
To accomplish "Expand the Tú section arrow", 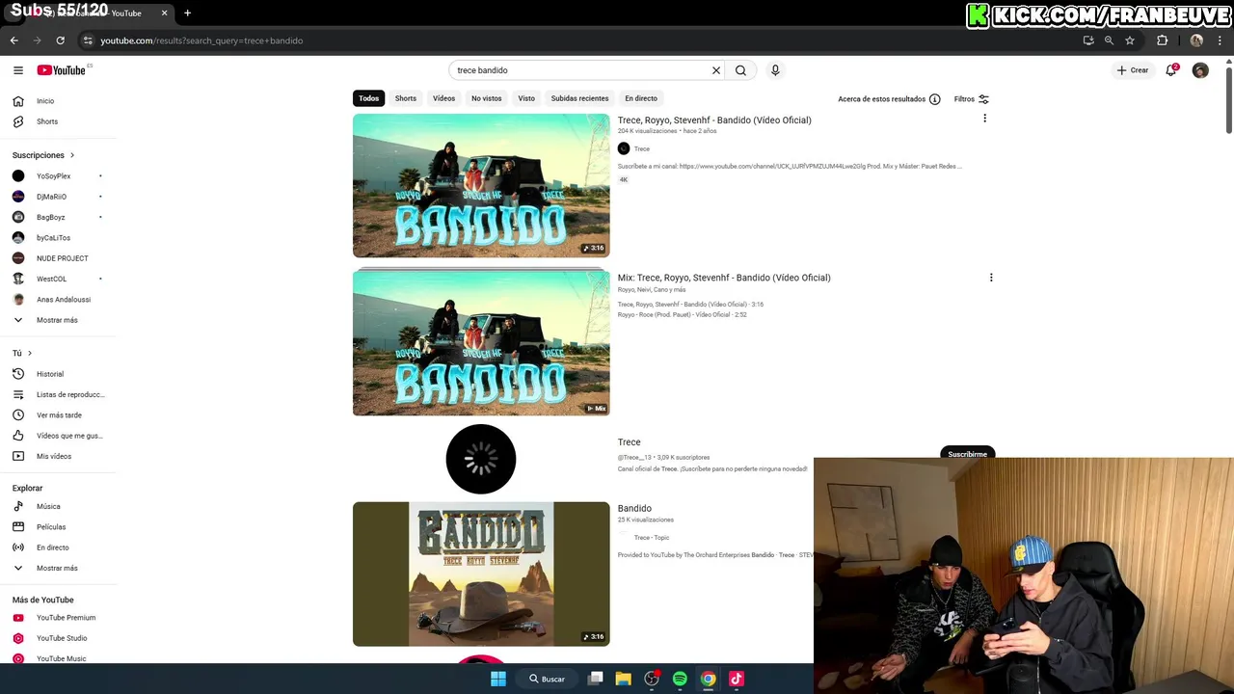I will (x=30, y=354).
